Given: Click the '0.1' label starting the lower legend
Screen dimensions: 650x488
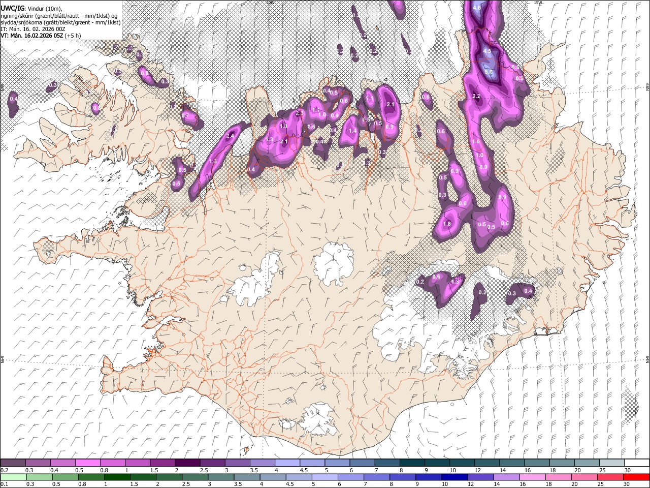Looking at the screenshot, I should [4, 484].
